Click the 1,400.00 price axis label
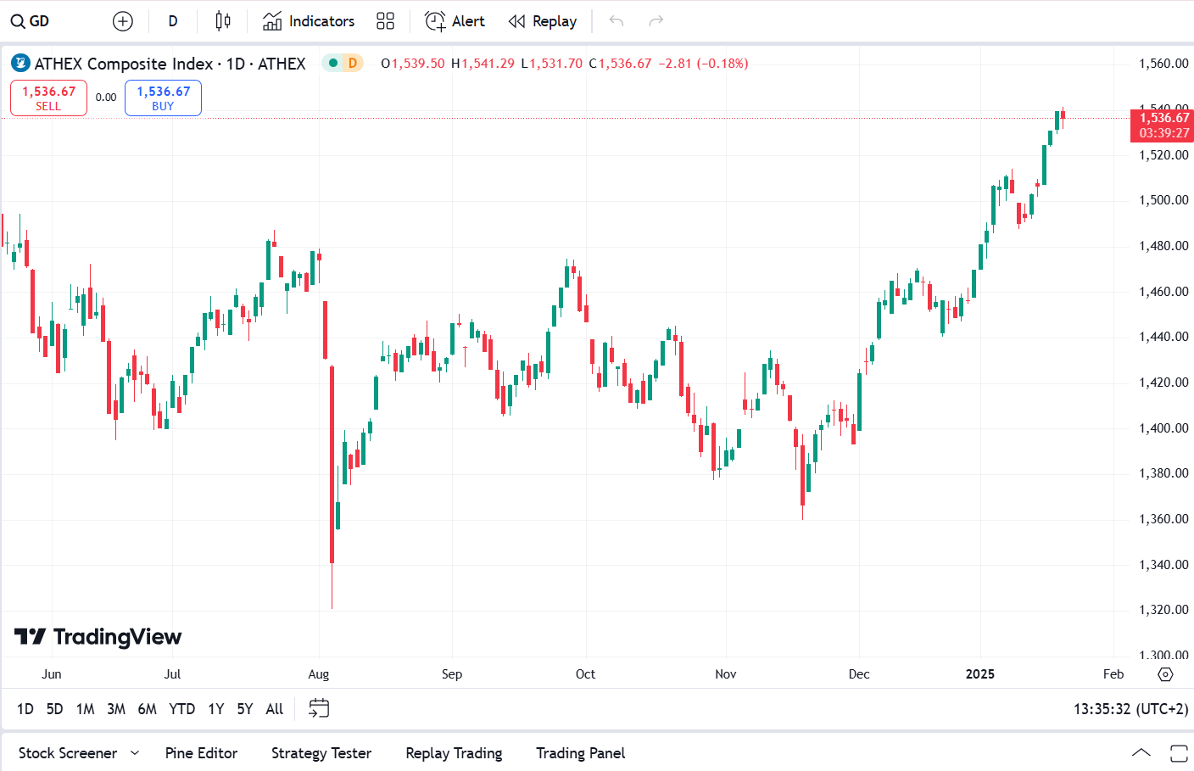The width and height of the screenshot is (1194, 771). (1163, 428)
